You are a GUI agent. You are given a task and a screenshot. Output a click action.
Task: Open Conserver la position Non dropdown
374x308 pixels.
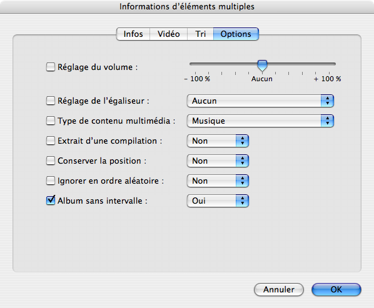(218, 161)
